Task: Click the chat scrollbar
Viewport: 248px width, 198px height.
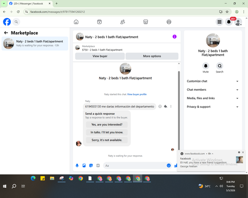Action: pos(179,110)
